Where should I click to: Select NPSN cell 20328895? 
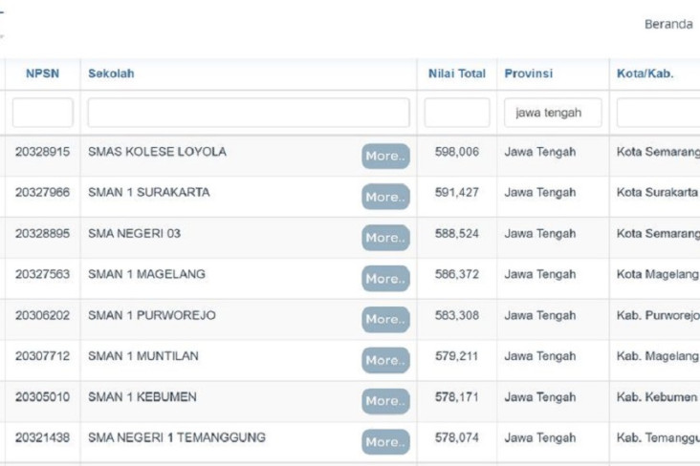(x=42, y=233)
